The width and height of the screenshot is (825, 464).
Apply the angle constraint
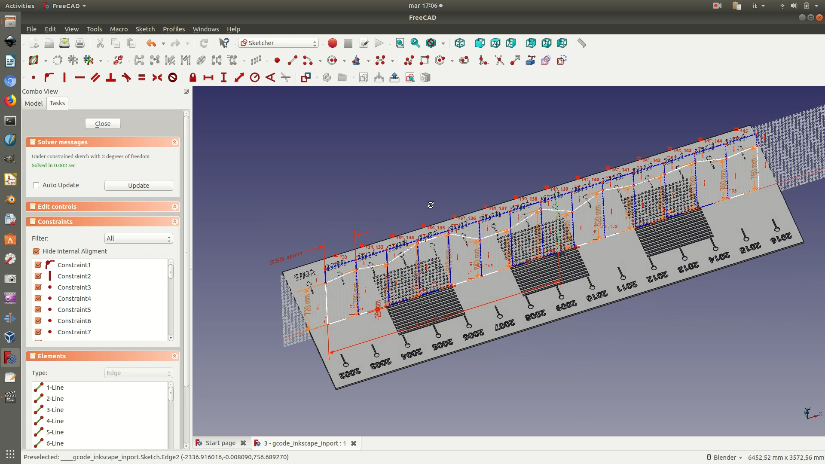click(270, 78)
